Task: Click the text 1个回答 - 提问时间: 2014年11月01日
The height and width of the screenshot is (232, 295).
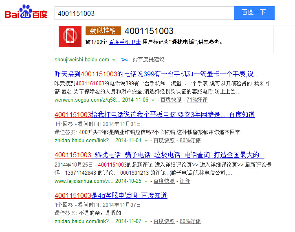Action: (98, 124)
